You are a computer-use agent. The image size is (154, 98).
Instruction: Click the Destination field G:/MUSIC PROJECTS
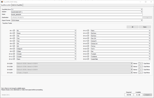tap(77, 17)
